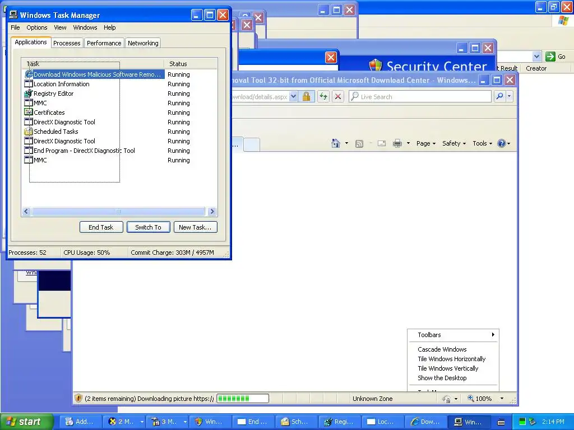Open the Add... taskbar button
Screen dimensions: 574x430
pos(80,422)
